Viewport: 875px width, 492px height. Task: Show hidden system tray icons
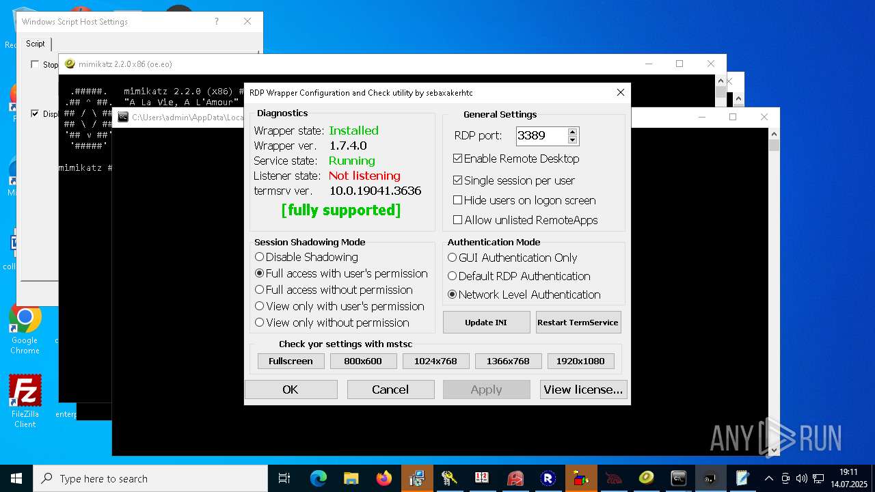coord(768,478)
